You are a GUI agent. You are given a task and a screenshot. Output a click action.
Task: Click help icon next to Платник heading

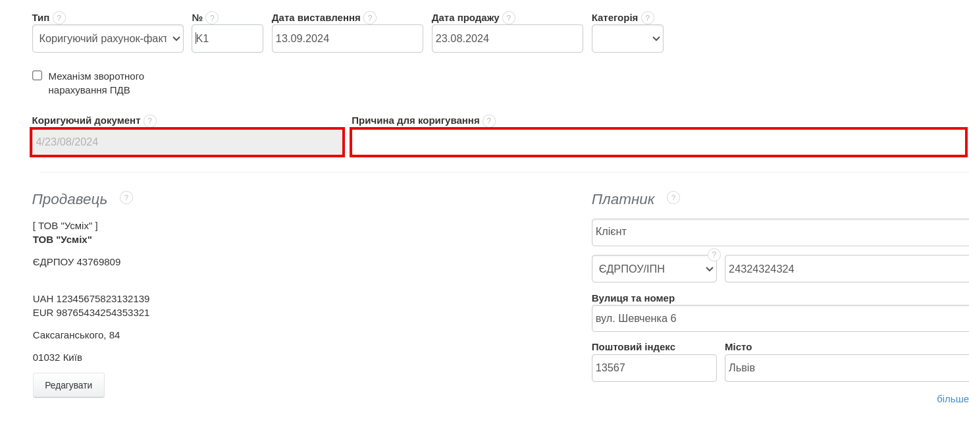coord(673,198)
